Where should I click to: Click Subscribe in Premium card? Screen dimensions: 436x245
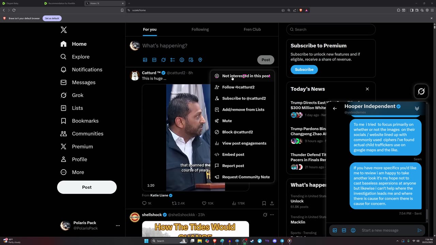304,69
